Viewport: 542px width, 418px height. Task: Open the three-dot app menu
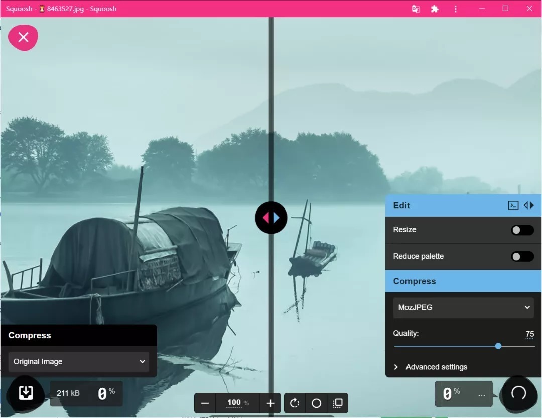click(455, 9)
